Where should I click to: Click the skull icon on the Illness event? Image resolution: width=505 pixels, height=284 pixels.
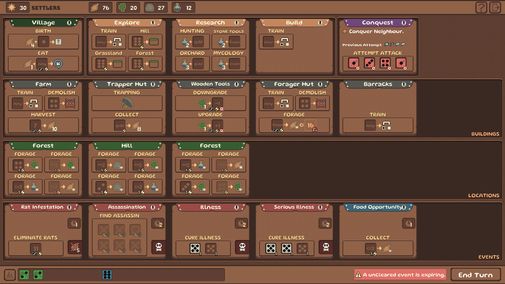(x=241, y=248)
